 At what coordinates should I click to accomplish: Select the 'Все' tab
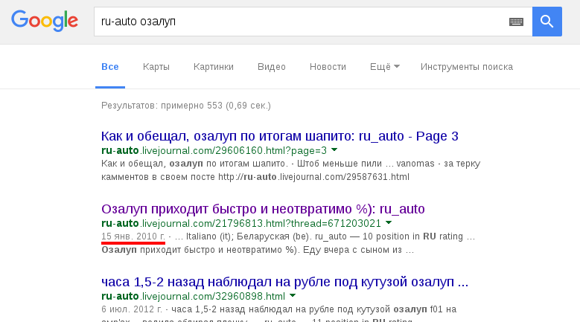pyautogui.click(x=110, y=67)
